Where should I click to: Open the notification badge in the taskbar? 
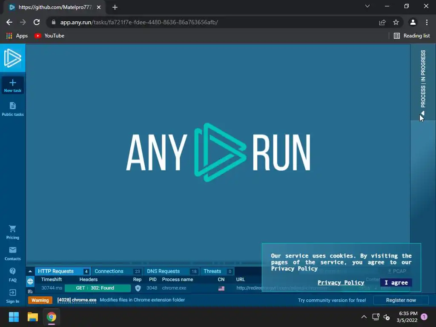pos(424,317)
